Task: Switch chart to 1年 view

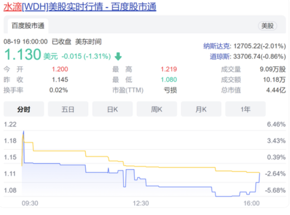Action: coord(246,110)
